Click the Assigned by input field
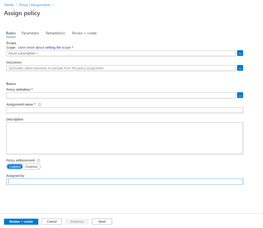Screen dimensions: 263x228 (x=125, y=182)
